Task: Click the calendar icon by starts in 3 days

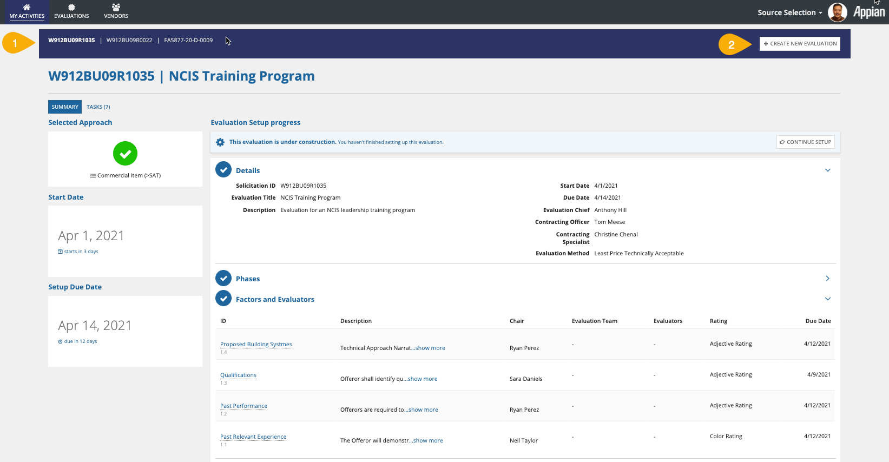Action: pyautogui.click(x=60, y=252)
